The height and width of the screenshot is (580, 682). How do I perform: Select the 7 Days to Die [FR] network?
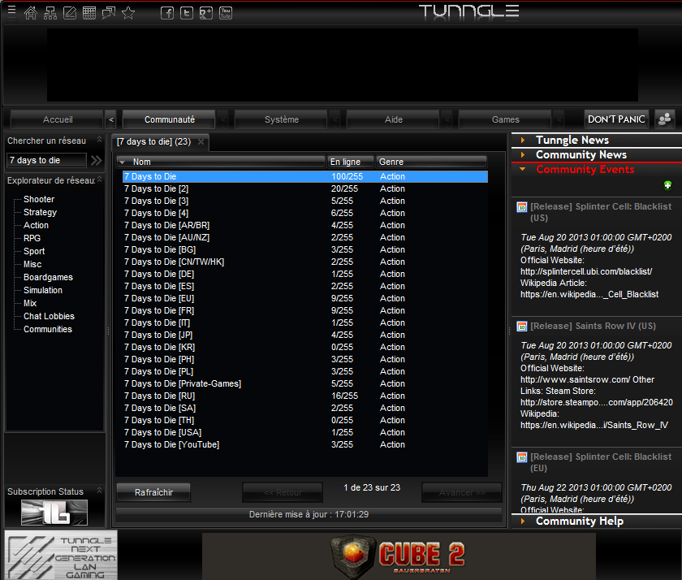coord(305,310)
